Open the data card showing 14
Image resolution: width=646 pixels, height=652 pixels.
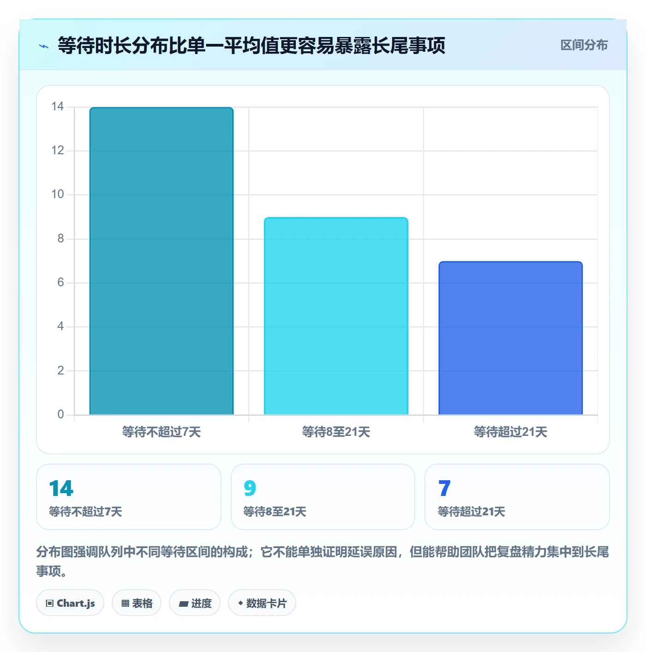point(129,497)
